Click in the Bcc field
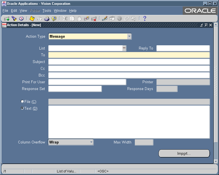 tap(129, 75)
